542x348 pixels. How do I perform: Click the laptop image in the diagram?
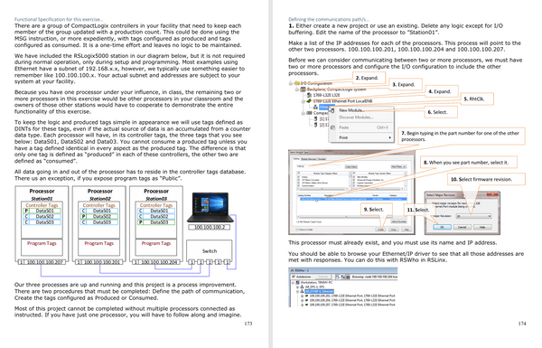pyautogui.click(x=210, y=207)
